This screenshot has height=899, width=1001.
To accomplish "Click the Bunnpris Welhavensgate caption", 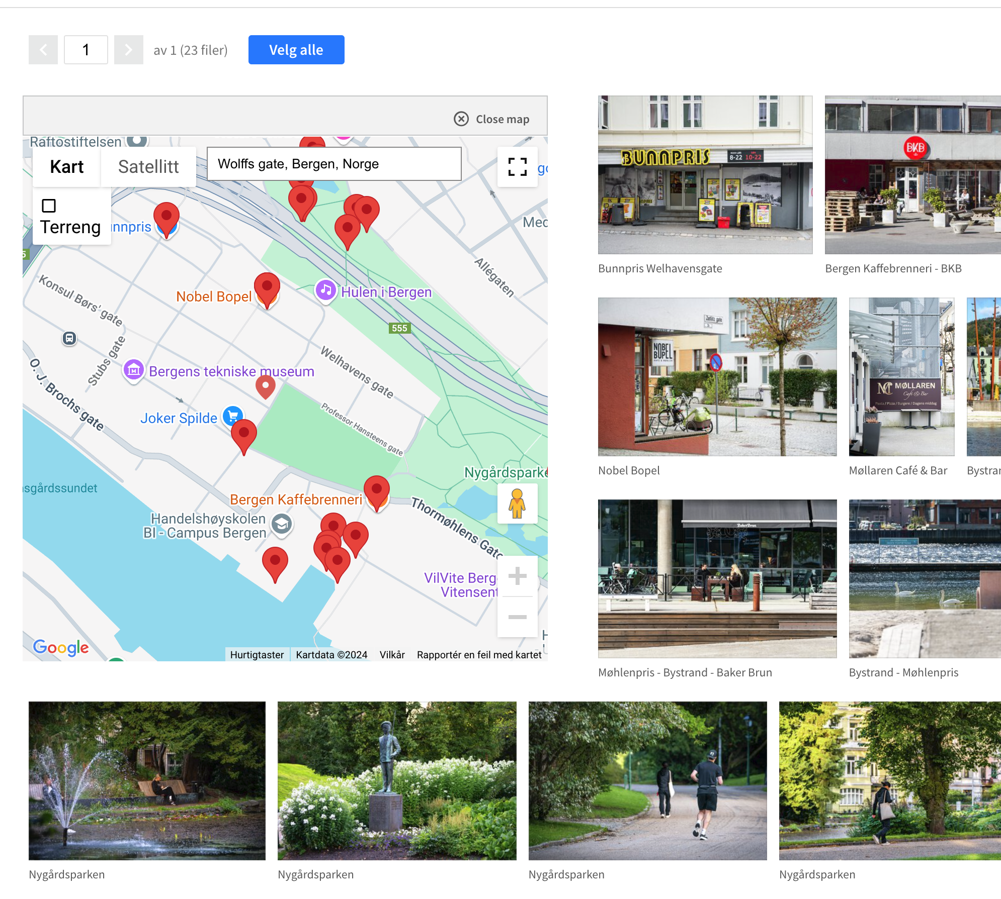I will pos(660,268).
